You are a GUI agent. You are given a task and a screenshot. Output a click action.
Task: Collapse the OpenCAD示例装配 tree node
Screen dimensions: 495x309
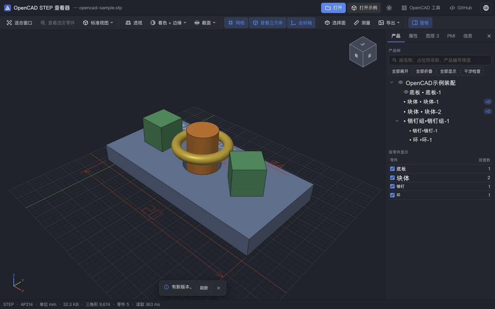click(391, 83)
